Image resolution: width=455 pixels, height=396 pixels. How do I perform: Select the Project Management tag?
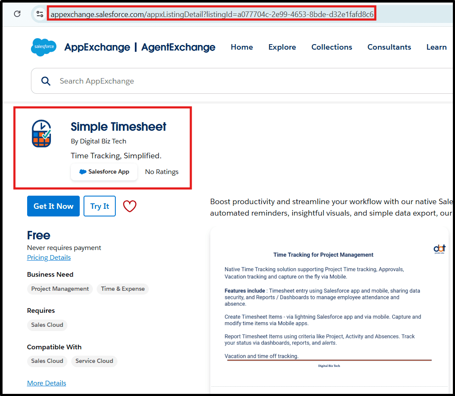point(60,289)
